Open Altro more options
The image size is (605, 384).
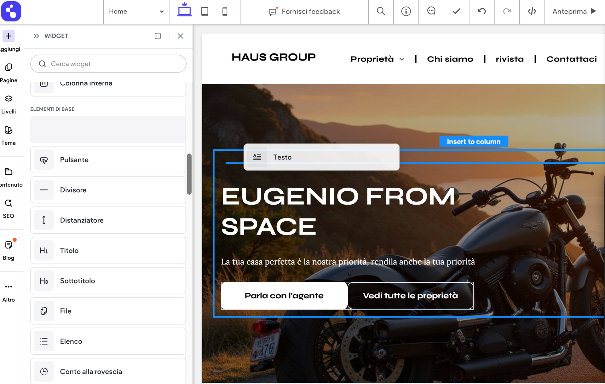(9, 292)
